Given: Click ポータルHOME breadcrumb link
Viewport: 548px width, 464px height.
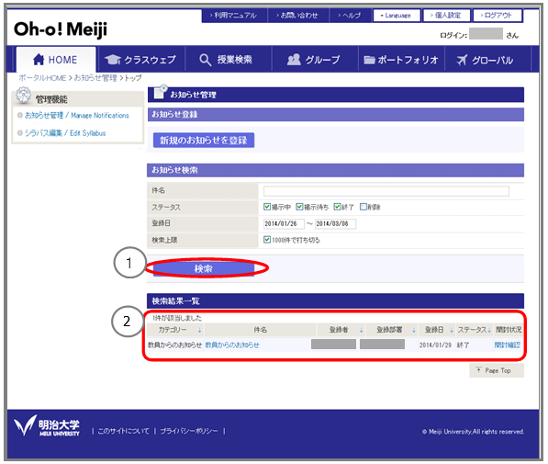Looking at the screenshot, I should pyautogui.click(x=42, y=78).
